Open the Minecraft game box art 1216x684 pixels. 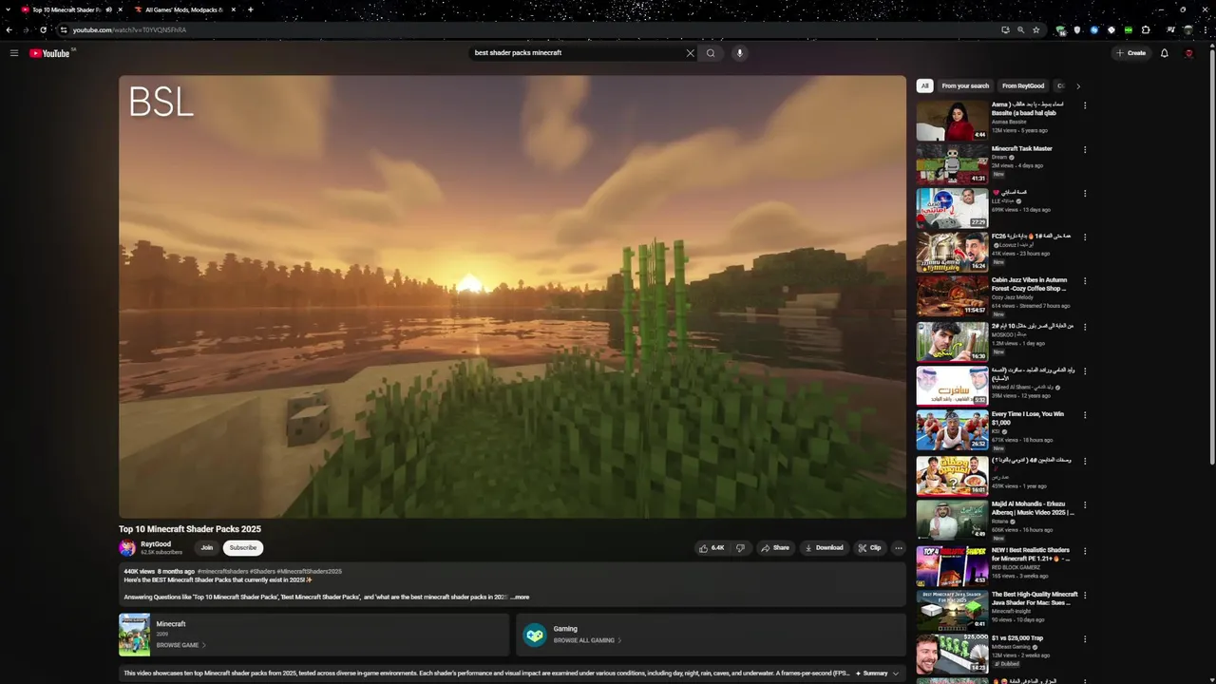[135, 635]
